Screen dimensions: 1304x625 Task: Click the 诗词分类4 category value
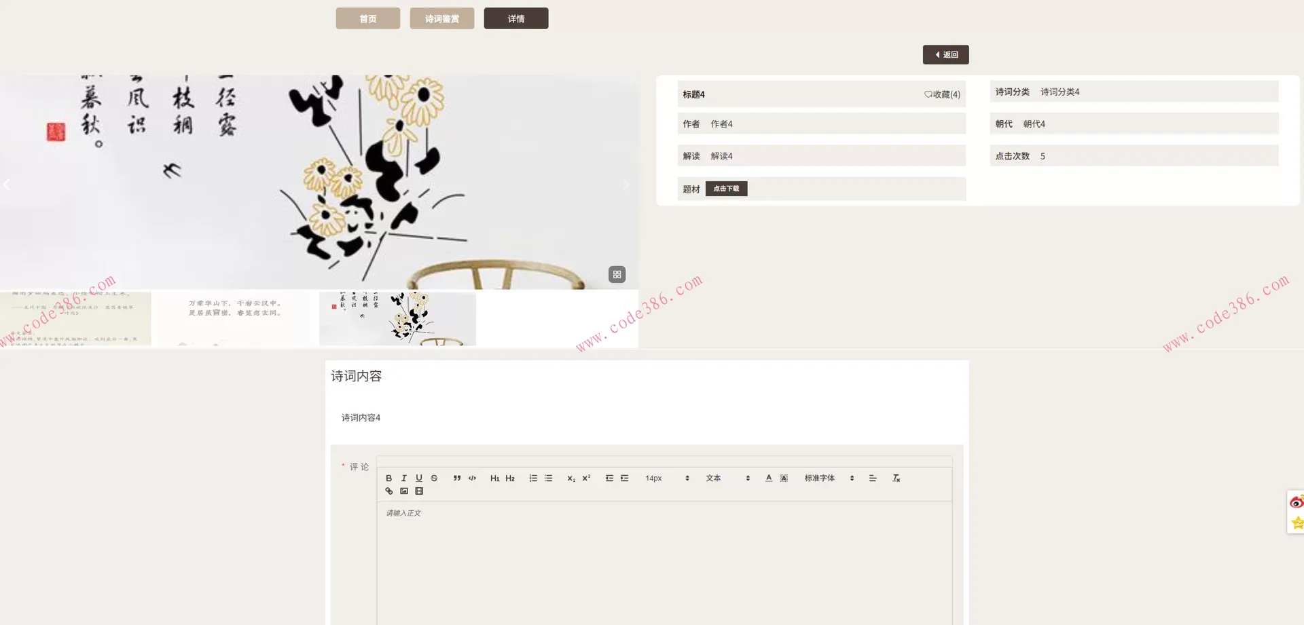click(x=1059, y=92)
